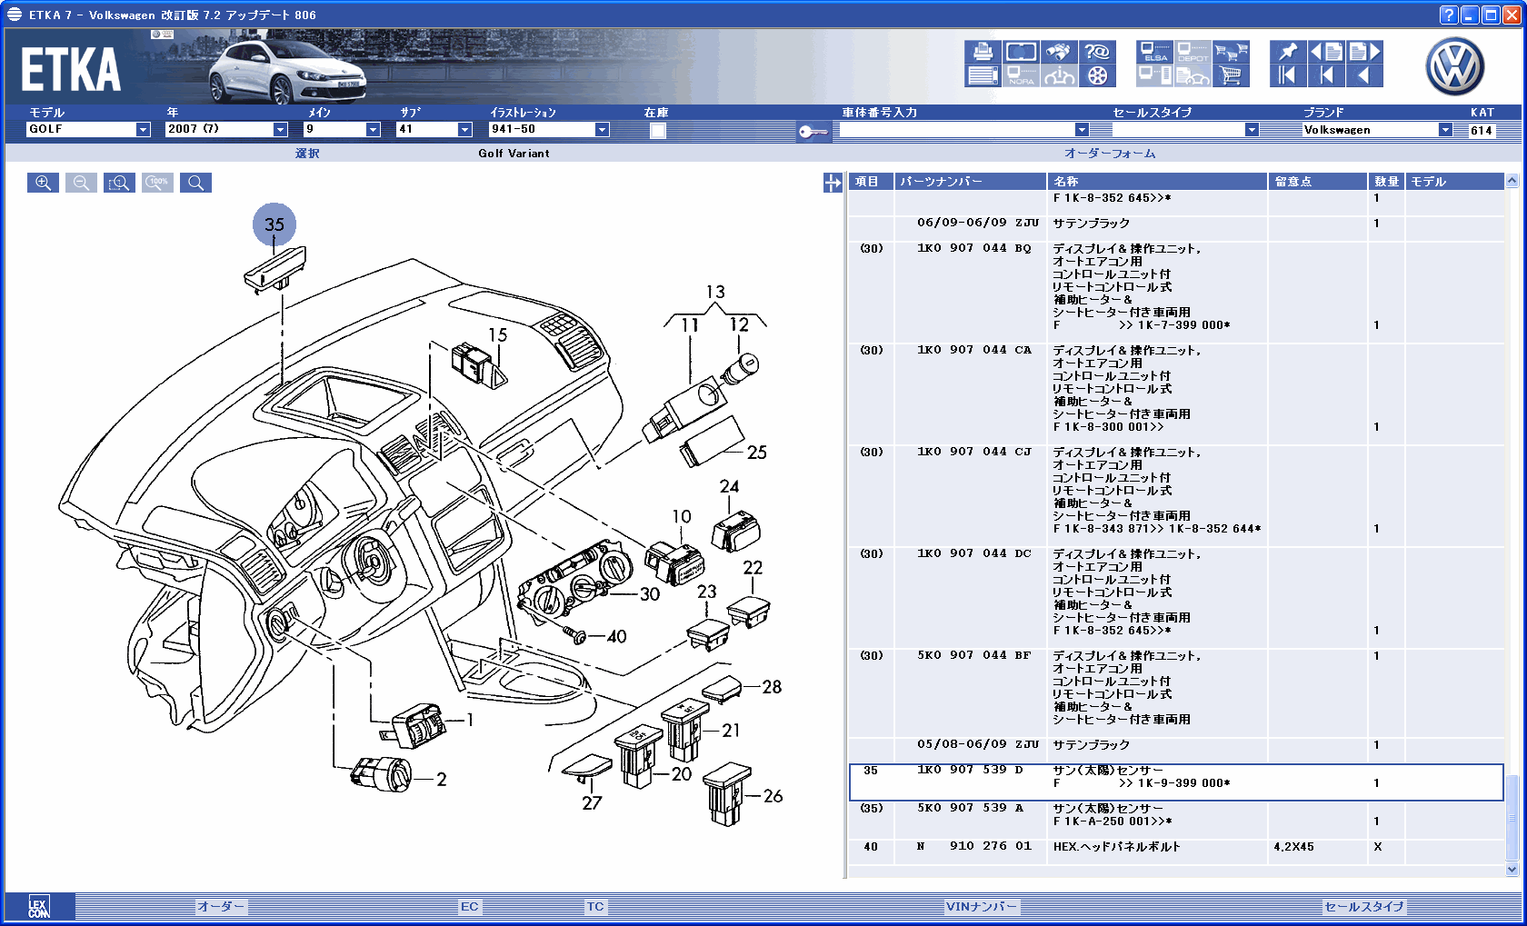Zoom in on the illustration
Image resolution: width=1527 pixels, height=926 pixels.
43,183
